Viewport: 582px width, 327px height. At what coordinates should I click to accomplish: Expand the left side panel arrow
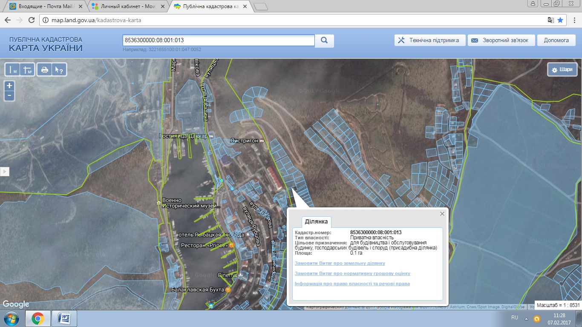point(5,172)
